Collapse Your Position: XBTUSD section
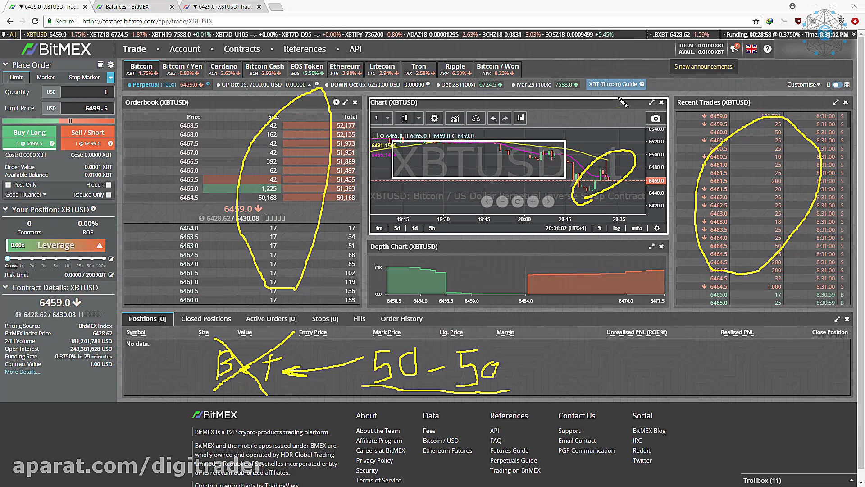Viewport: 865px width, 487px height. click(x=5, y=209)
